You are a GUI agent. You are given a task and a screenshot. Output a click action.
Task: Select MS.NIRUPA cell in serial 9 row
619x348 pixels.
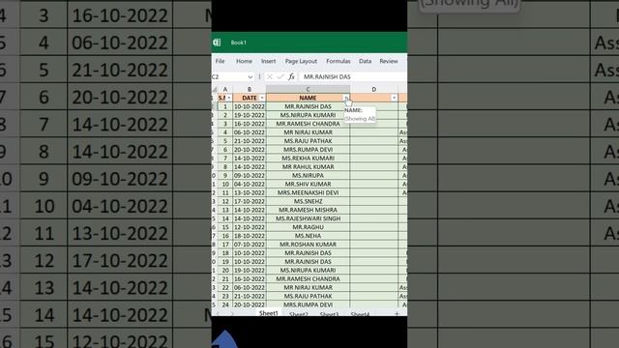(308, 176)
